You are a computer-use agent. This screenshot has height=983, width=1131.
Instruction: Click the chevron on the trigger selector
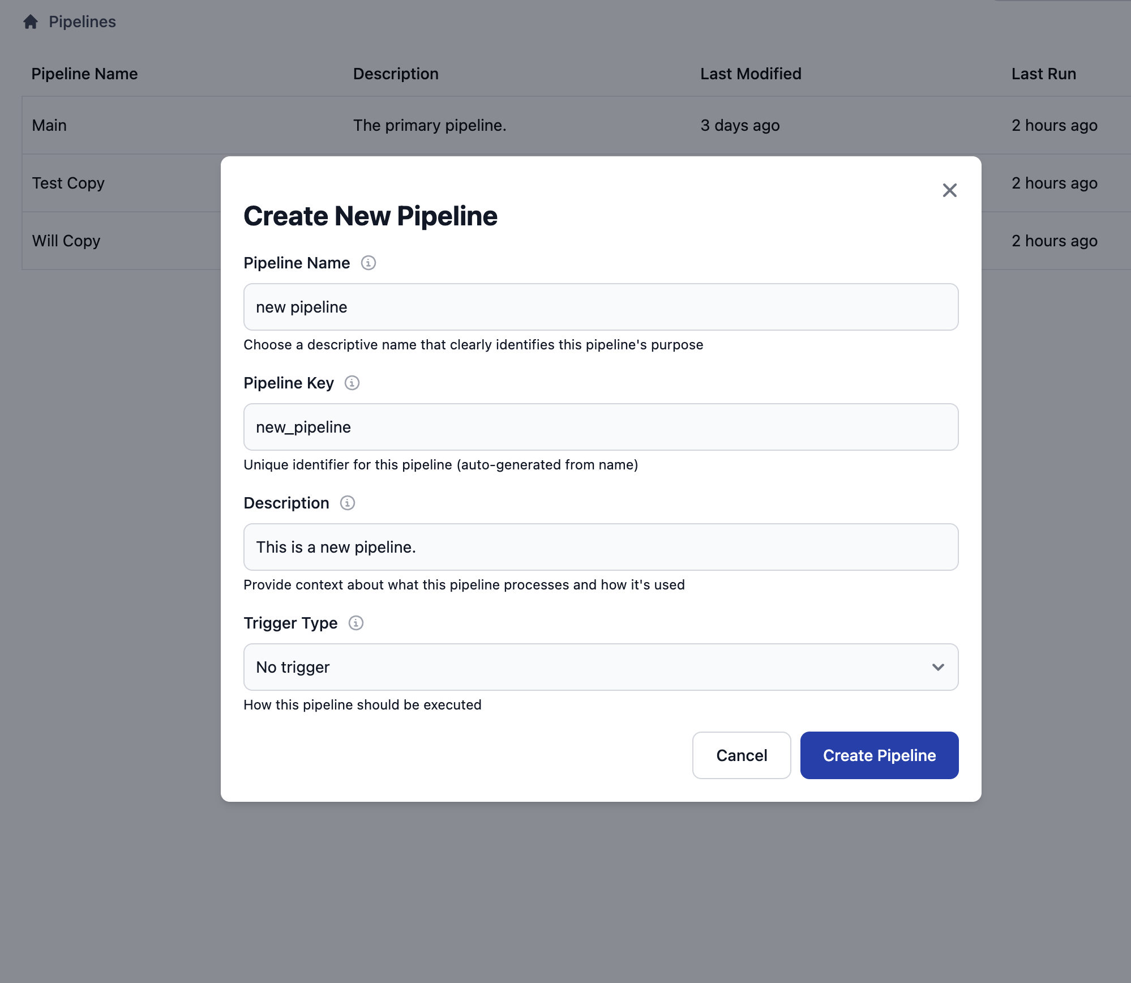tap(938, 667)
